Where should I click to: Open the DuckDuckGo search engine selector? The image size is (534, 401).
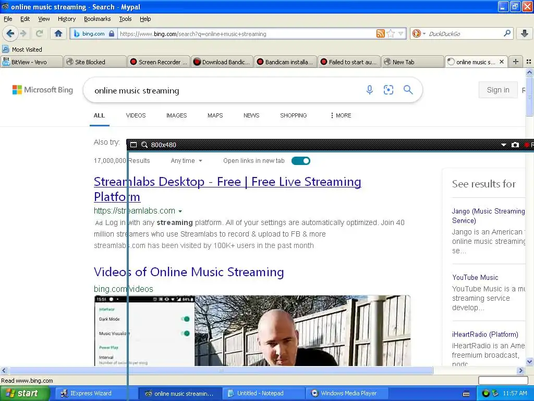tap(419, 33)
